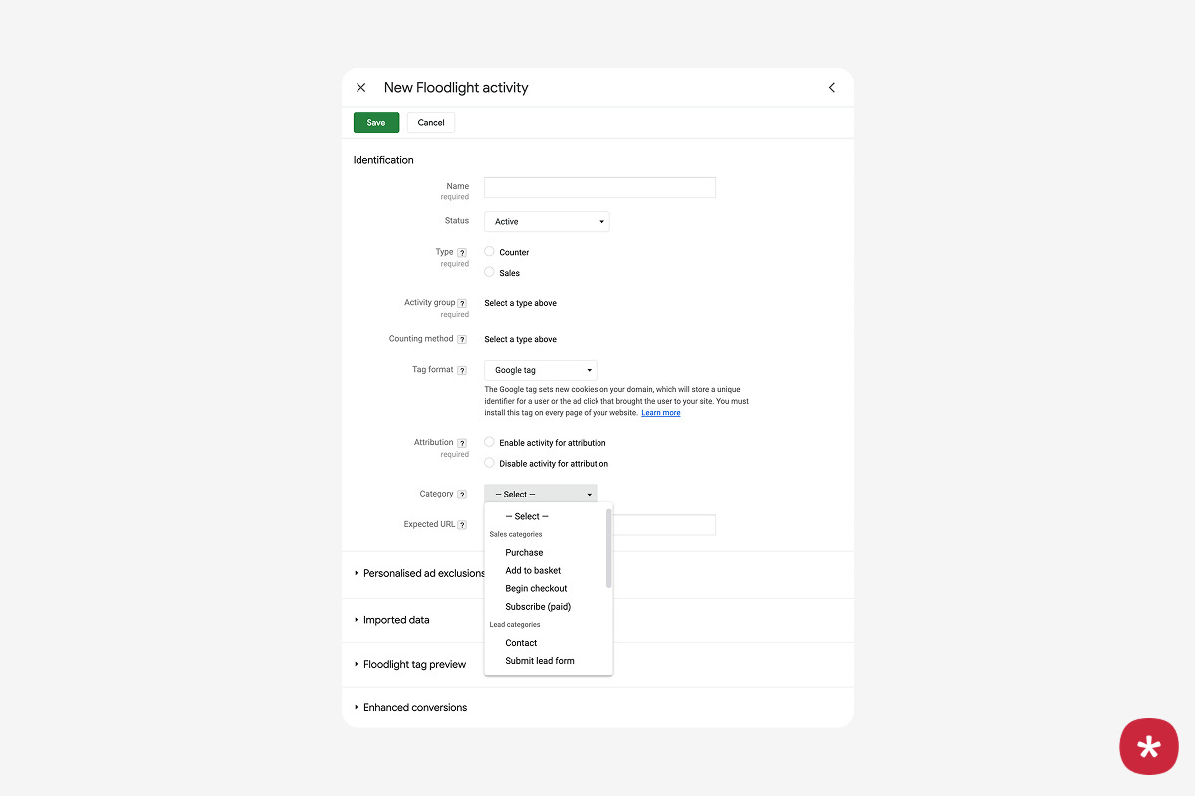Select the Counter type radio button
1195x796 pixels.
coord(489,252)
